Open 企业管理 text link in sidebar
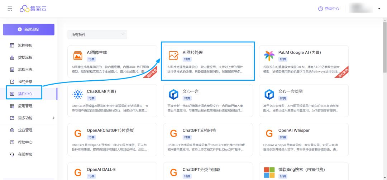This screenshot has height=180, width=387. point(25,130)
